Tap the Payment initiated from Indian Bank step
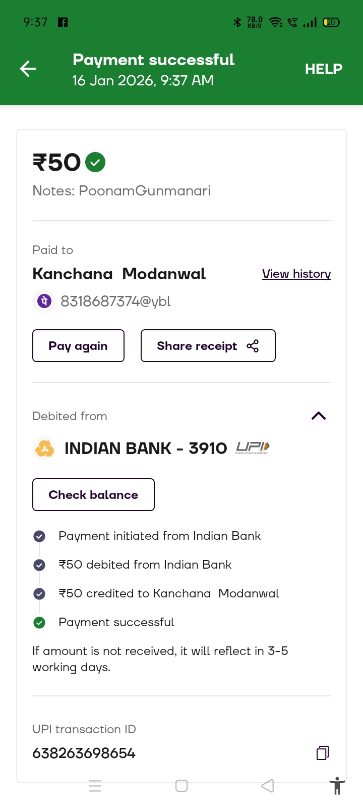 tap(159, 536)
